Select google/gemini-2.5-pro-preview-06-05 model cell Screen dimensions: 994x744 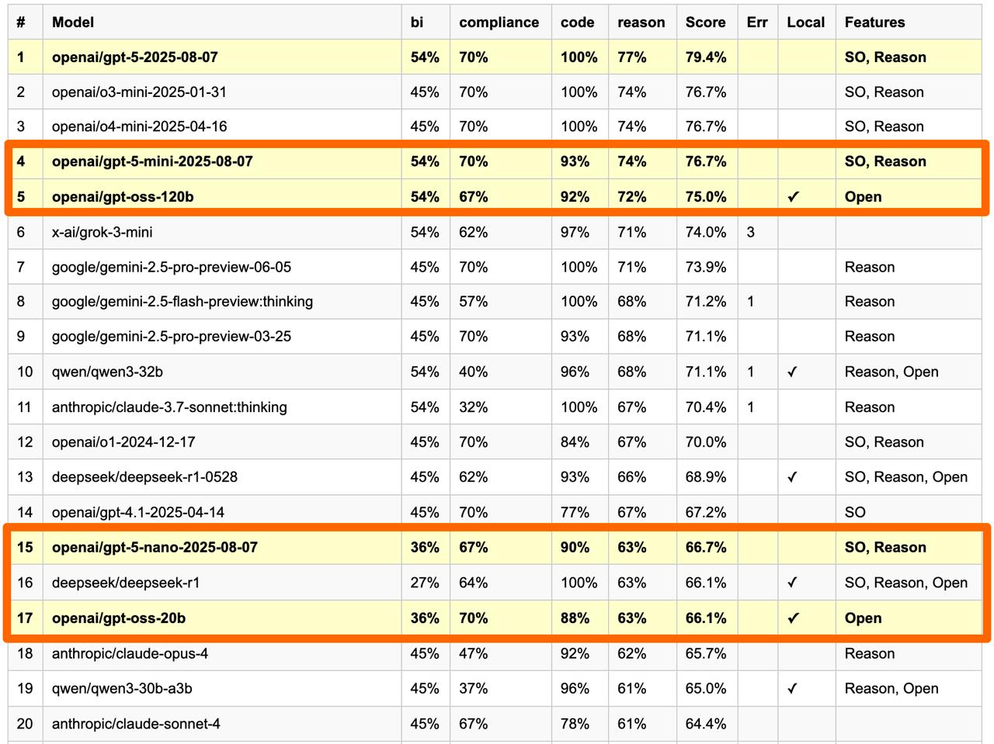tap(222, 267)
